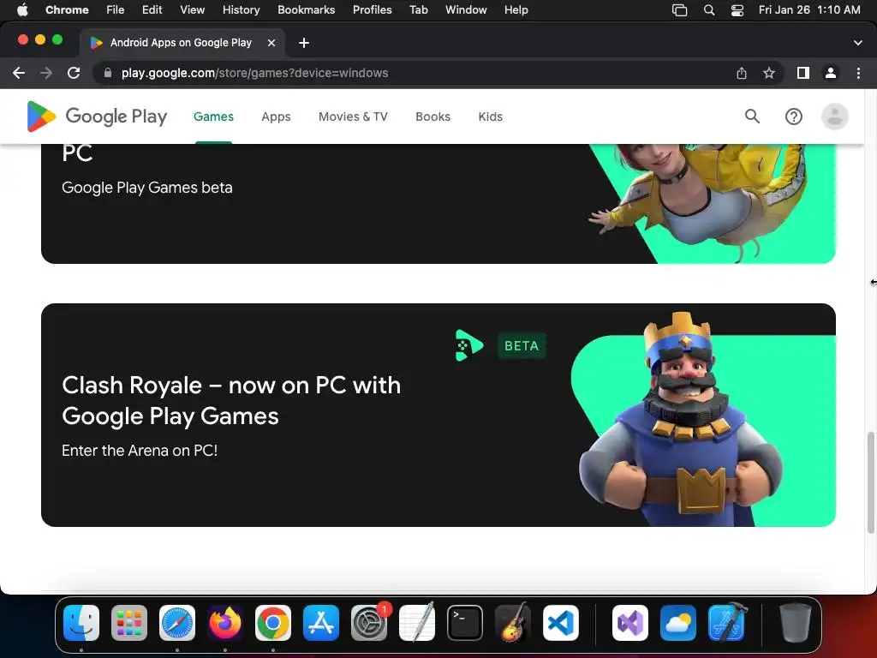Screen dimensions: 877x658
Task: Open Trash from the Dock
Action: point(795,623)
